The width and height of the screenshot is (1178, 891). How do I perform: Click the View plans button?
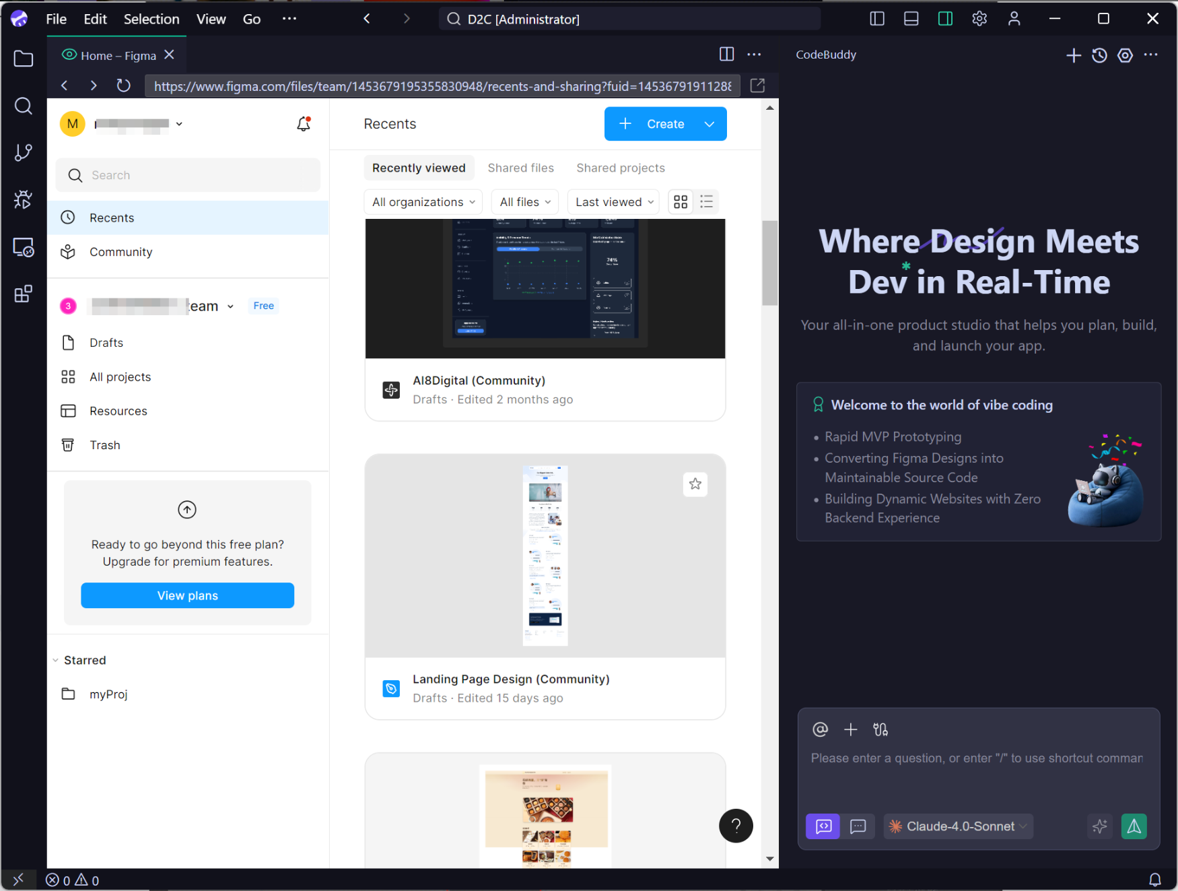pyautogui.click(x=187, y=595)
